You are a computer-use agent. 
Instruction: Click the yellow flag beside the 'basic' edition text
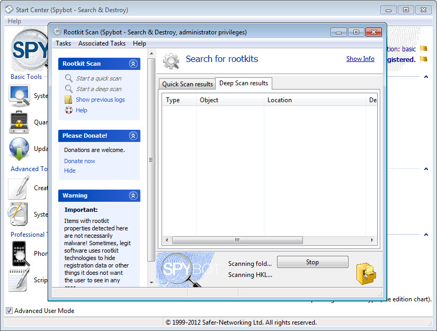coord(424,49)
